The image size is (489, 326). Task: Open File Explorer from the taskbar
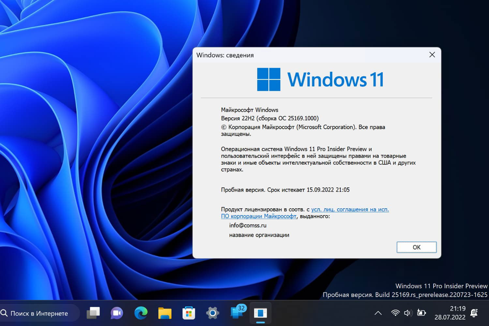165,313
